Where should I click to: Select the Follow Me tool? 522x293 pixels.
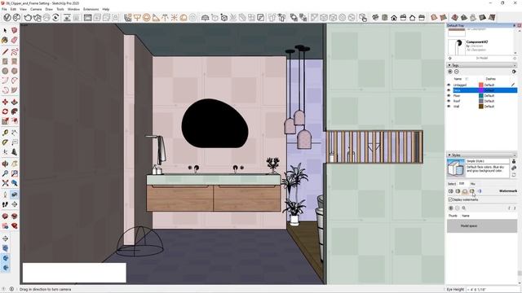coord(15,112)
